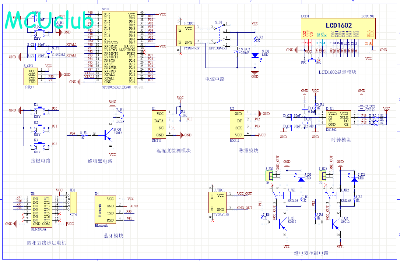400x261 pixels.
Task: Select the S_D1 power LED
Action: point(255,55)
